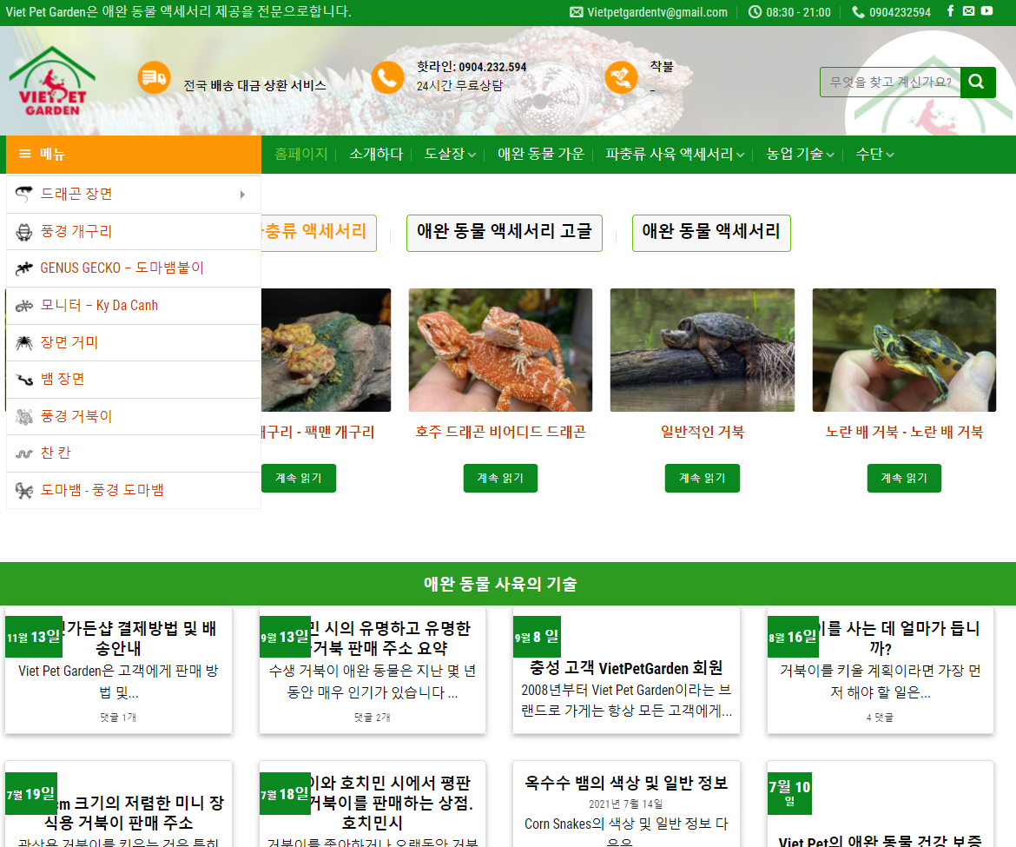This screenshot has height=847, width=1016.
Task: Click the turtle icon beside 풍경 거북이
Action: point(24,417)
